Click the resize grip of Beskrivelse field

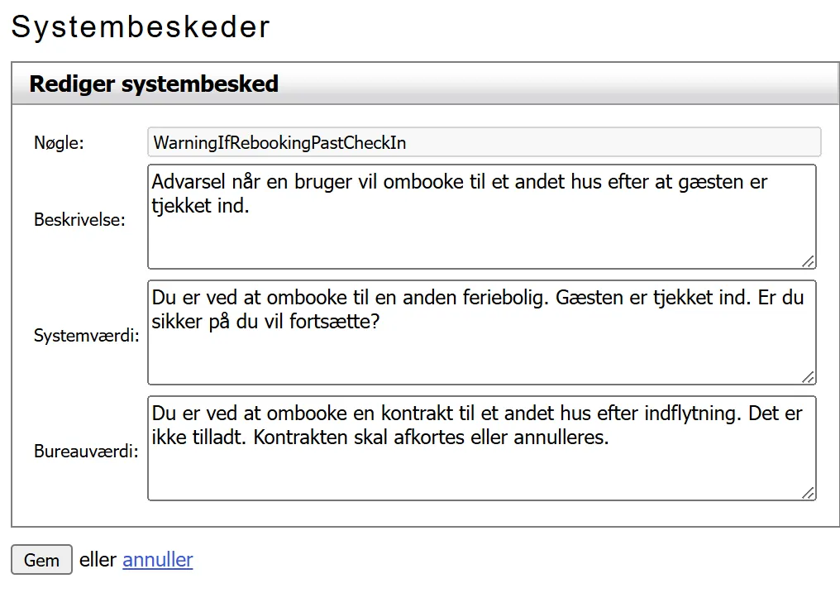click(x=808, y=262)
